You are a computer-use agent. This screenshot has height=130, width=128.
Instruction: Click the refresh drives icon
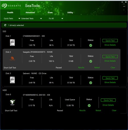coord(5,25)
